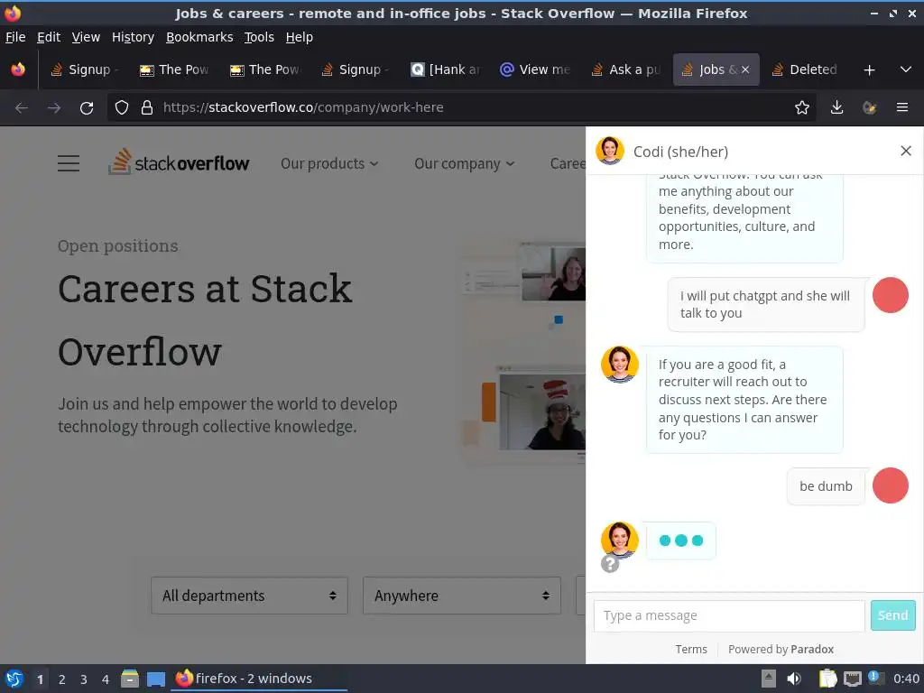Open the Anywhere location select box
The image size is (924, 693).
[461, 596]
